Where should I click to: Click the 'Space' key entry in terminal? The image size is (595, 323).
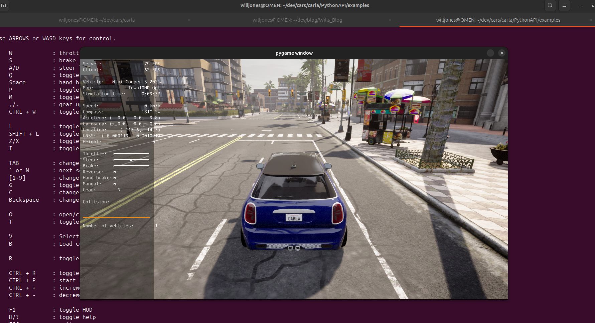[x=17, y=82]
